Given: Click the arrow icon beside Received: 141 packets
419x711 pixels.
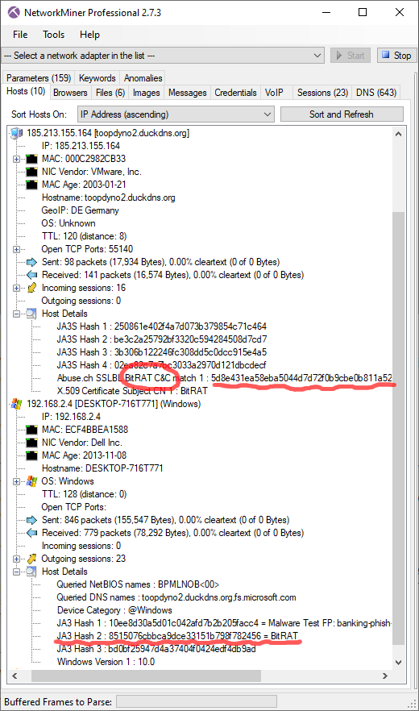Looking at the screenshot, I should (31, 275).
